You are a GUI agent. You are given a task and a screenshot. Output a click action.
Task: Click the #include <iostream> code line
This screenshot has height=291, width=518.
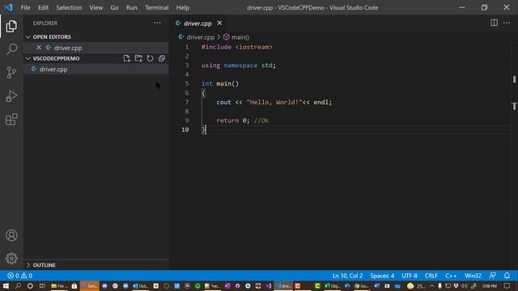(x=237, y=47)
